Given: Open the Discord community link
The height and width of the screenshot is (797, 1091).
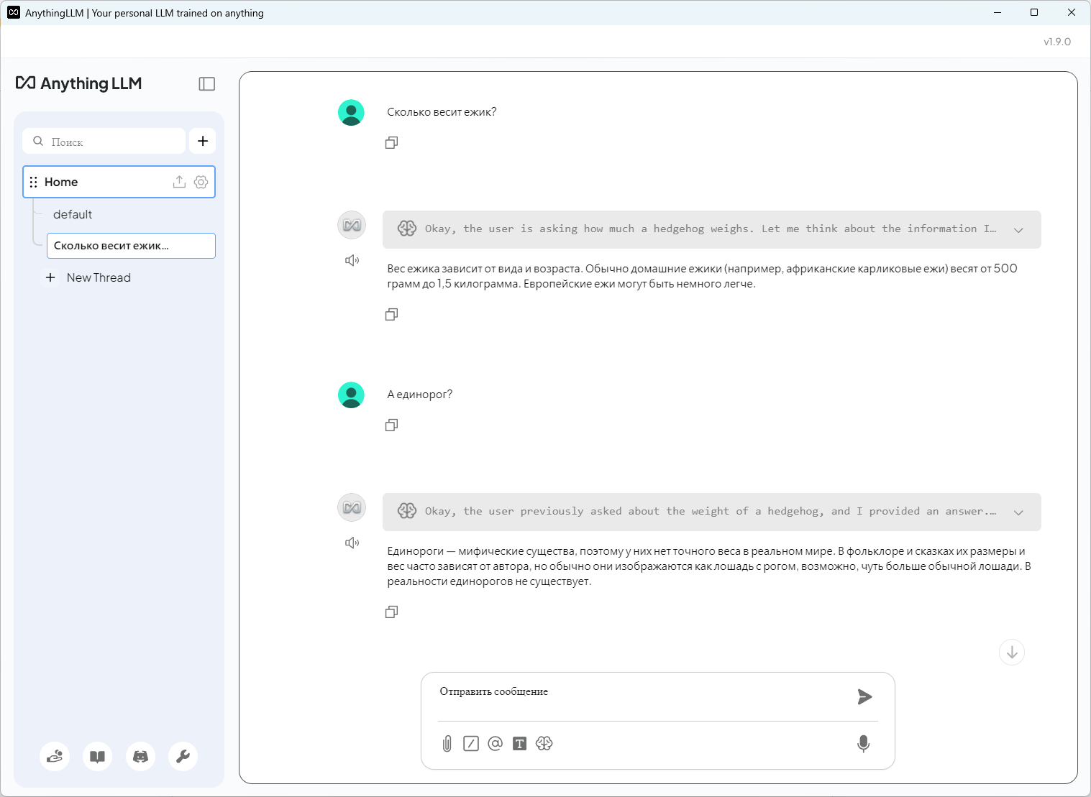Looking at the screenshot, I should click(140, 756).
